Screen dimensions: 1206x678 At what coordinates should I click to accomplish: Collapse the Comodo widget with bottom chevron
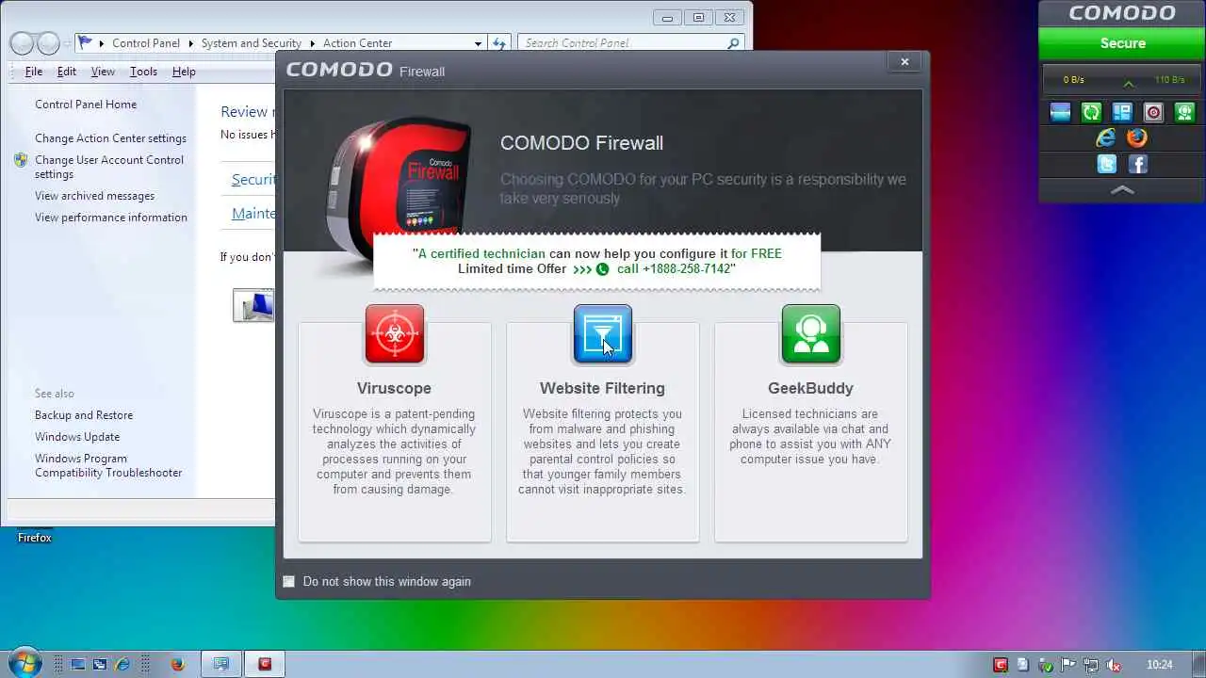click(1122, 189)
